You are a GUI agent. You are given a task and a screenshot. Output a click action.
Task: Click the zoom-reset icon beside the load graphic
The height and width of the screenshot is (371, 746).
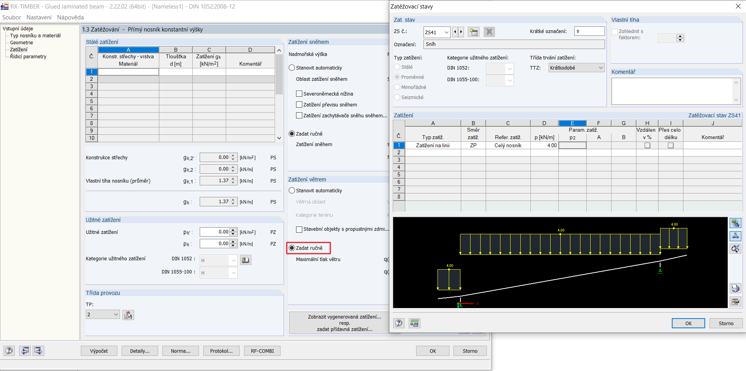point(735,249)
